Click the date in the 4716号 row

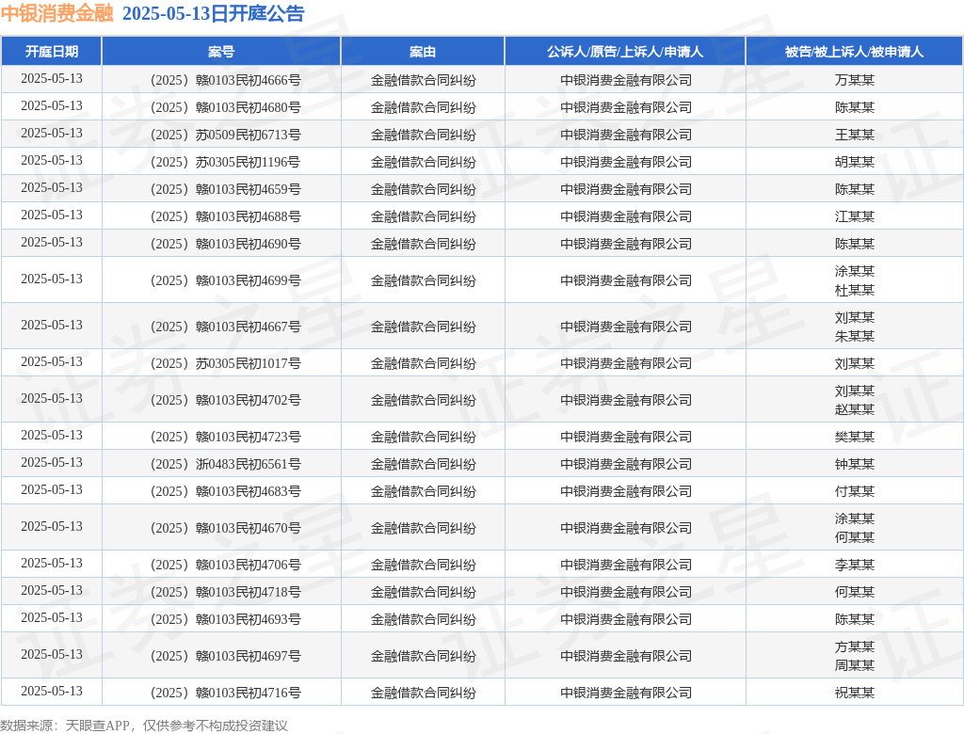point(52,691)
